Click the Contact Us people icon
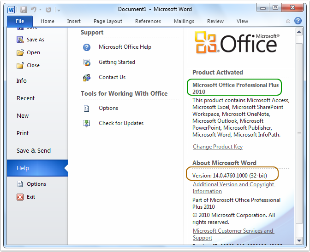 pos(87,78)
